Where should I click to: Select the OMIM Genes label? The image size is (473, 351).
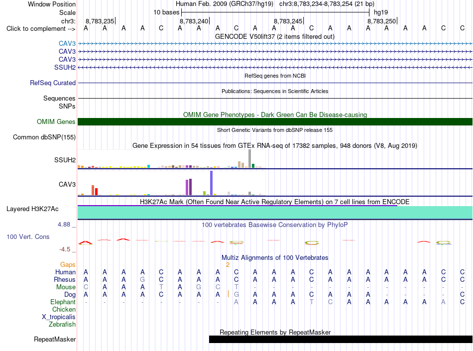[56, 121]
